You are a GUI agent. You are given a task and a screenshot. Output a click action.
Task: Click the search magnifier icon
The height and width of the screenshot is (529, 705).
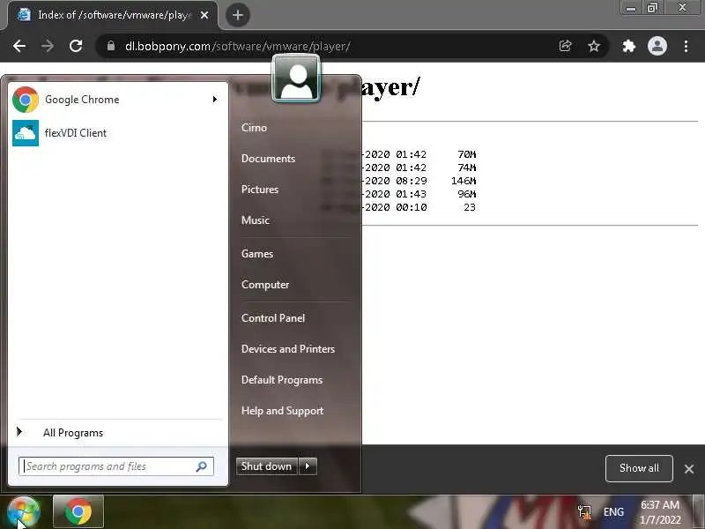202,466
